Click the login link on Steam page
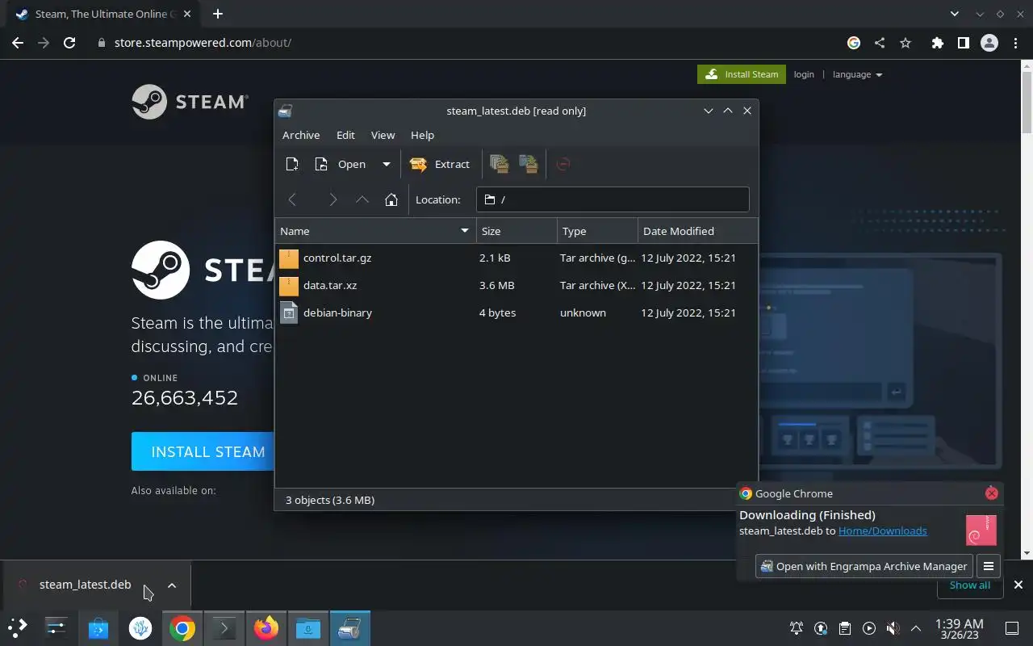The height and width of the screenshot is (646, 1033). pyautogui.click(x=804, y=74)
